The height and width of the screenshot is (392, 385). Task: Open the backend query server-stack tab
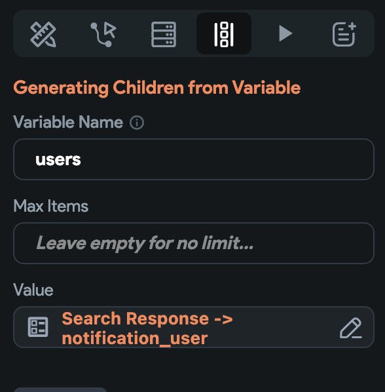coord(164,34)
